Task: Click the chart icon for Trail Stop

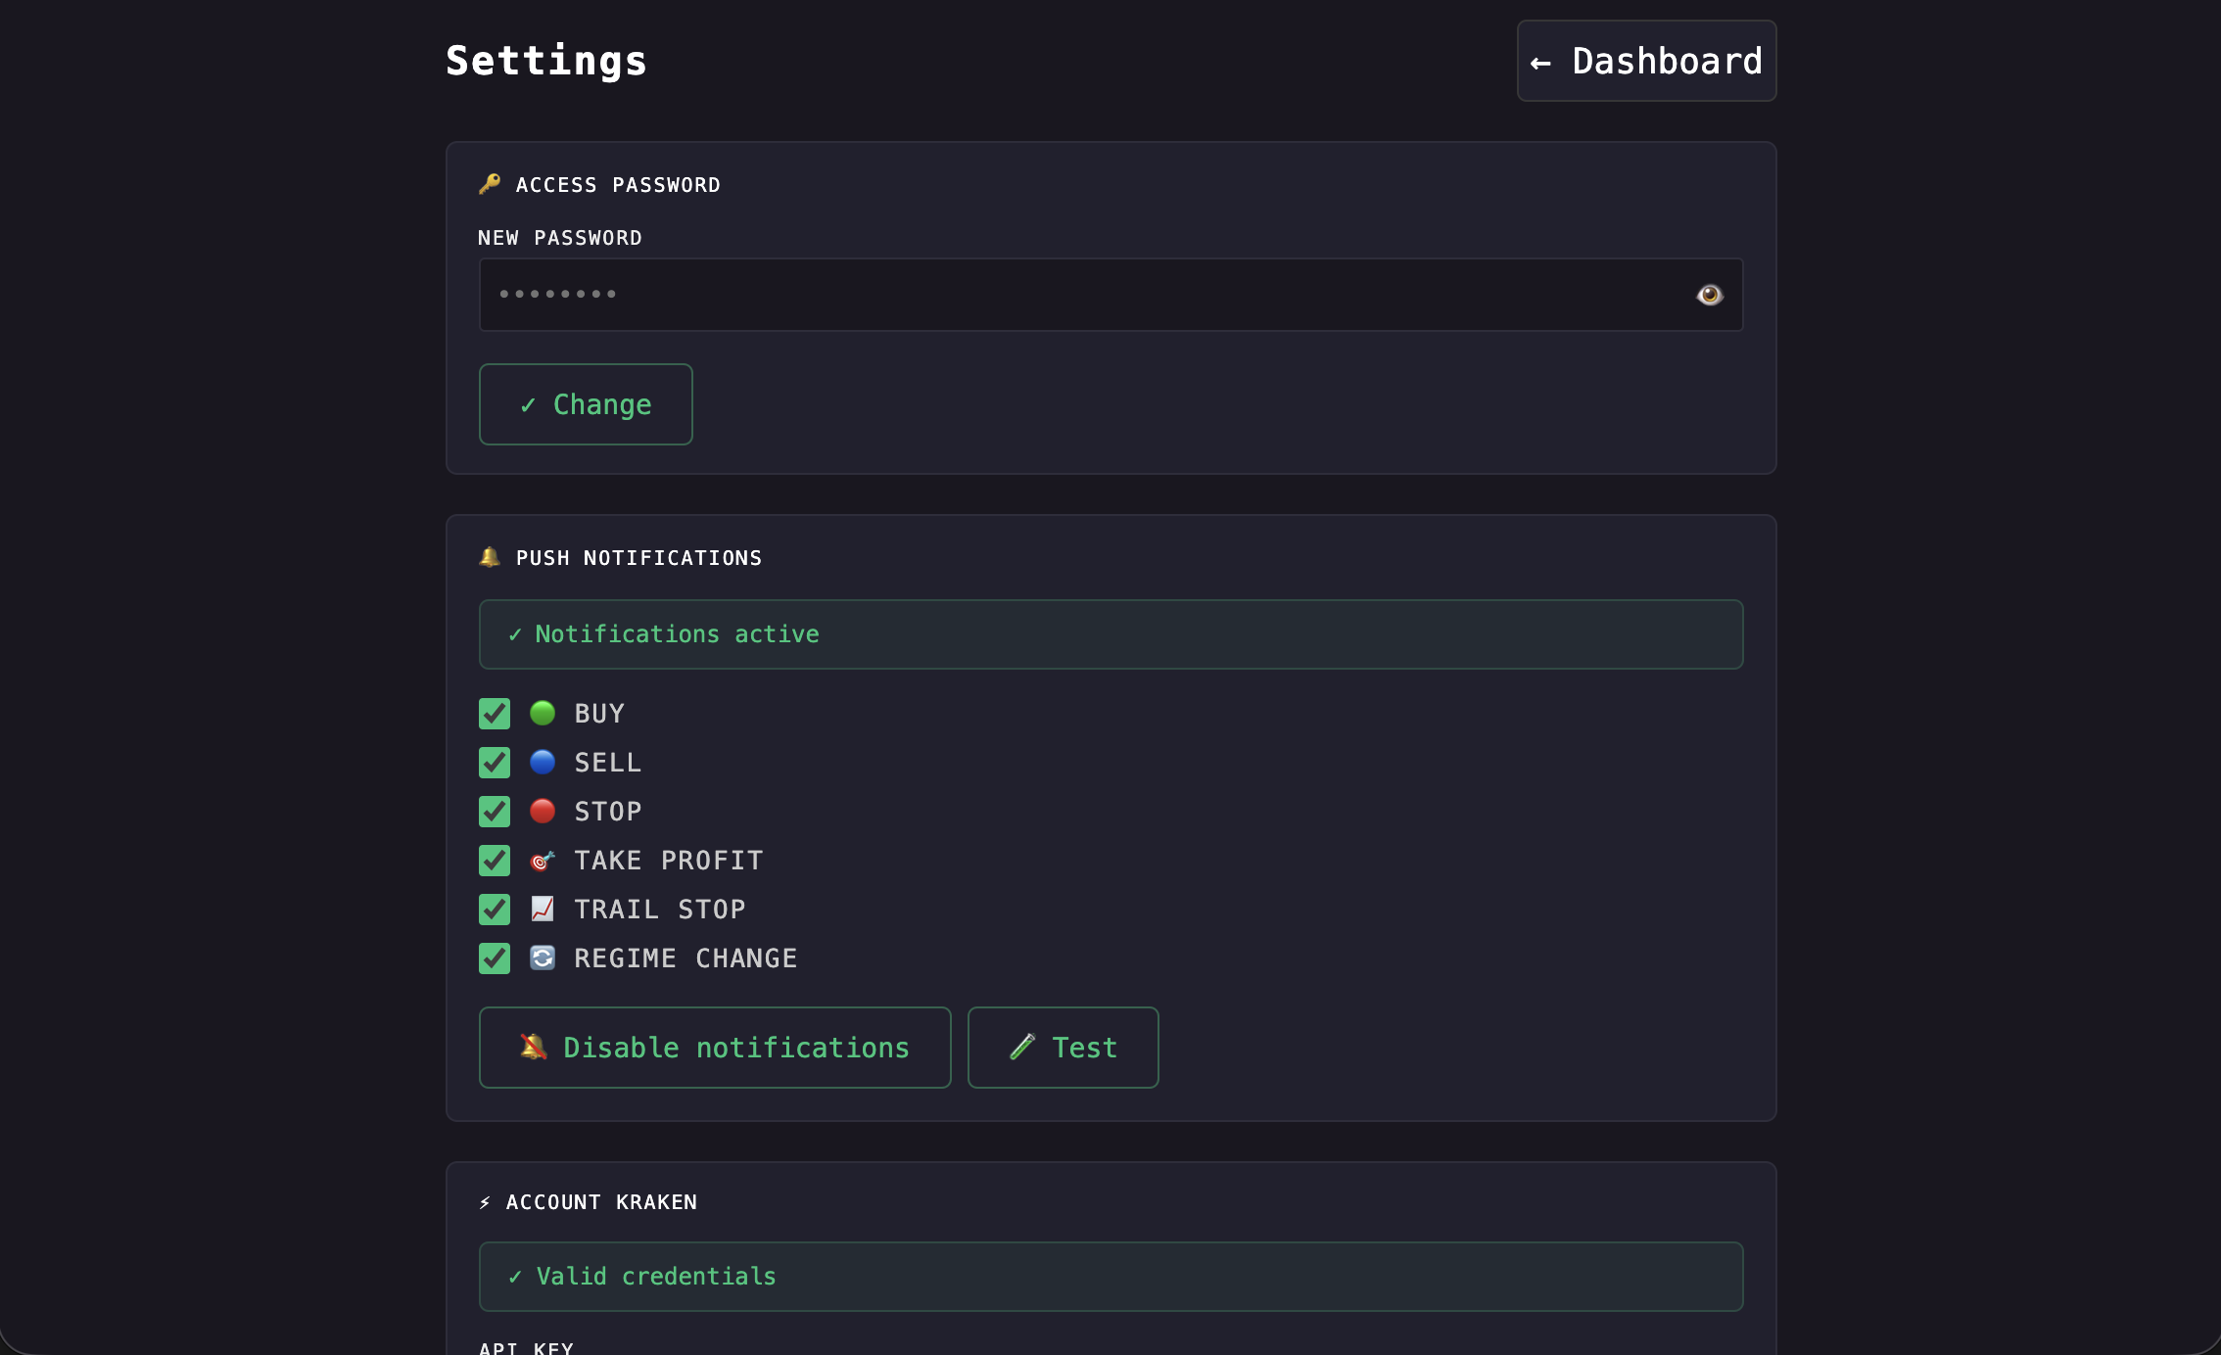Action: (543, 909)
